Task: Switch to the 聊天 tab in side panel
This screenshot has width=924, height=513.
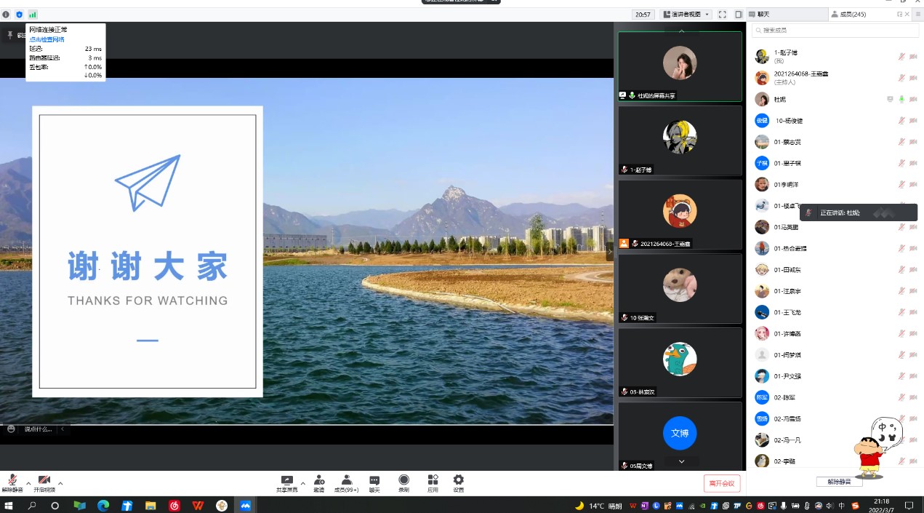Action: (763, 15)
